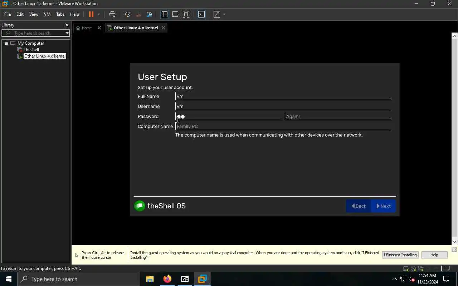This screenshot has width=458, height=286.
Task: Open the Edit menu
Action: [x=20, y=14]
